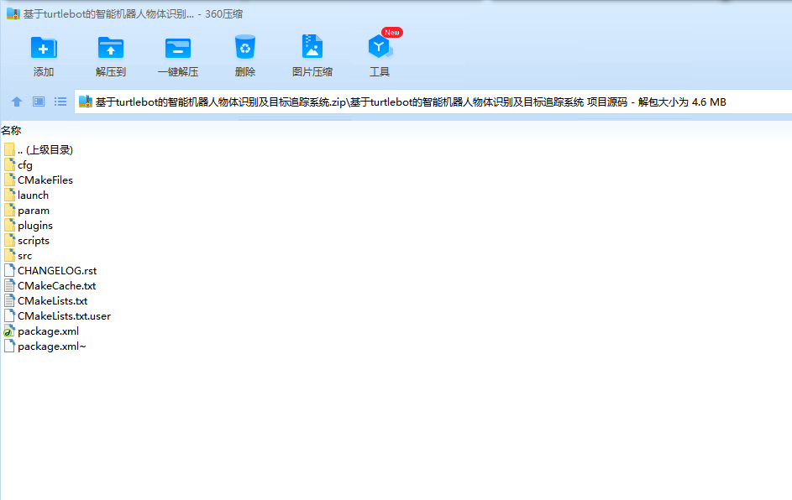Viewport: 792px width, 500px height.
Task: Go up one level with the up arrow
Action: tap(17, 102)
